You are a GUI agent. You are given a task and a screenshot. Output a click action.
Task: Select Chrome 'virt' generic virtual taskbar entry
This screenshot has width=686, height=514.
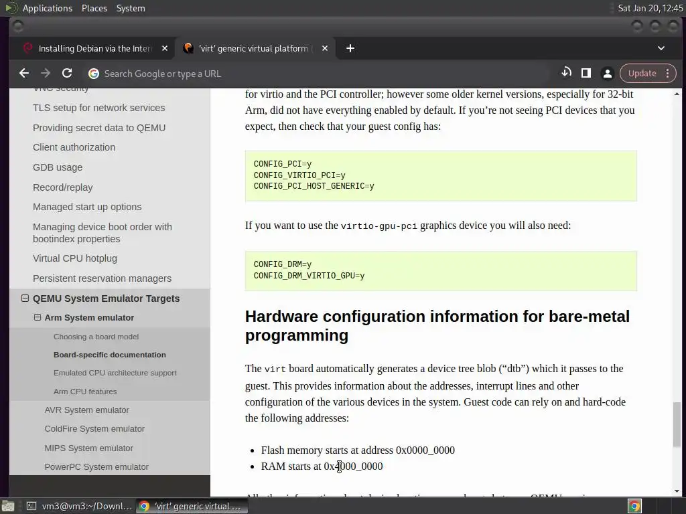point(192,506)
